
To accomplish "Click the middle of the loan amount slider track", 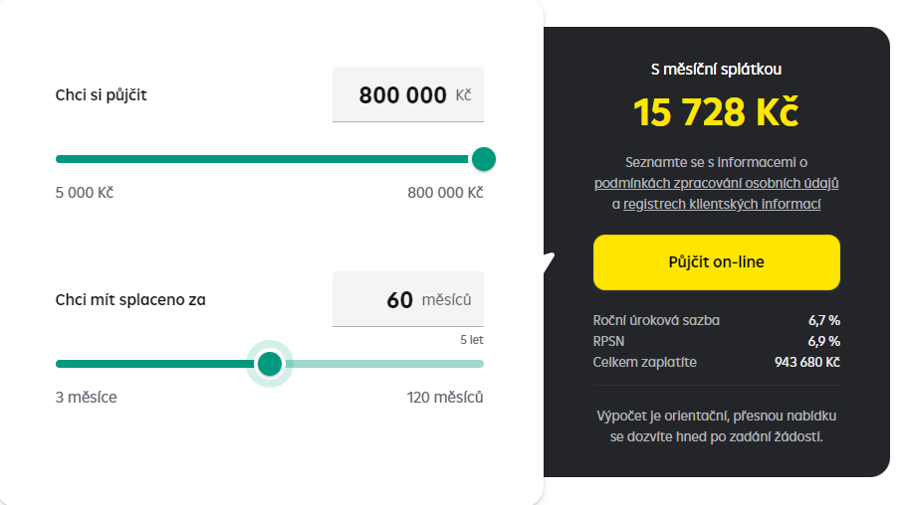I will pos(263,159).
